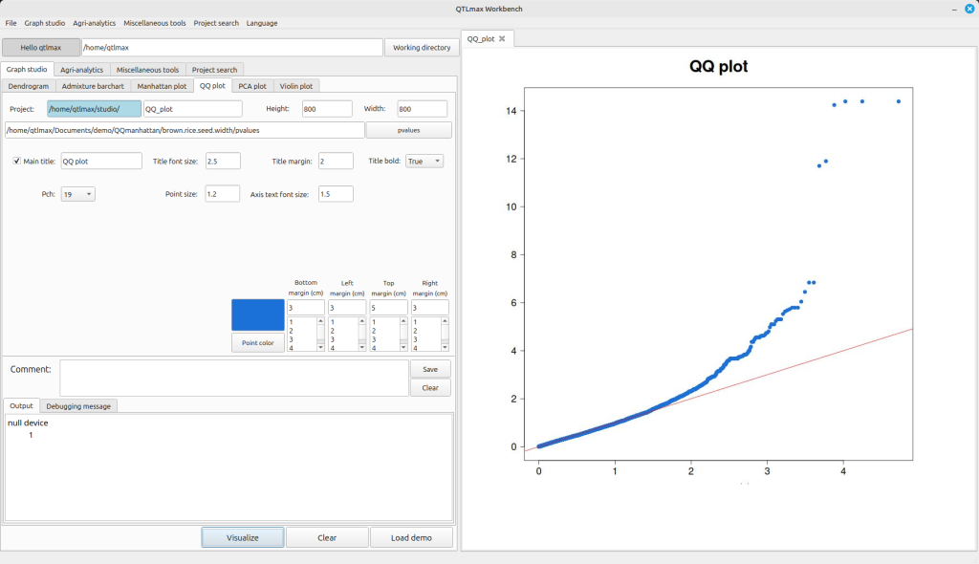Open the Language menu
The image size is (979, 564).
click(261, 22)
